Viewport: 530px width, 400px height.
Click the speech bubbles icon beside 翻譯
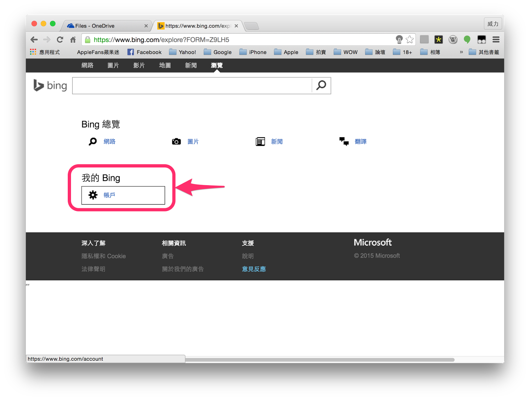[x=344, y=142]
